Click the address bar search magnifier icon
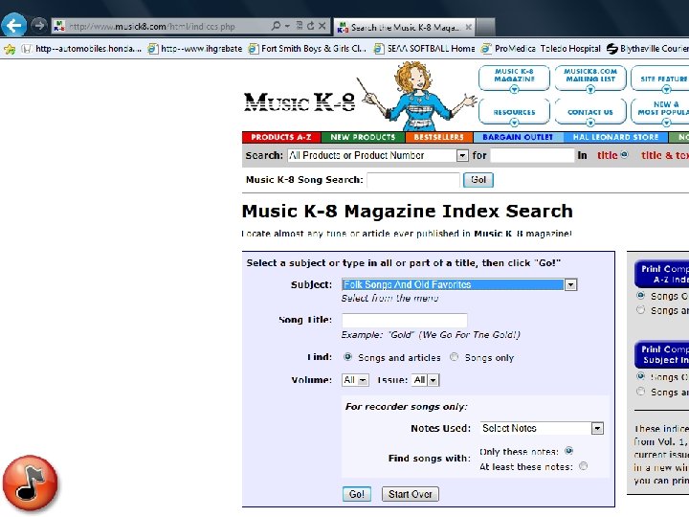689x517 pixels. 276,26
